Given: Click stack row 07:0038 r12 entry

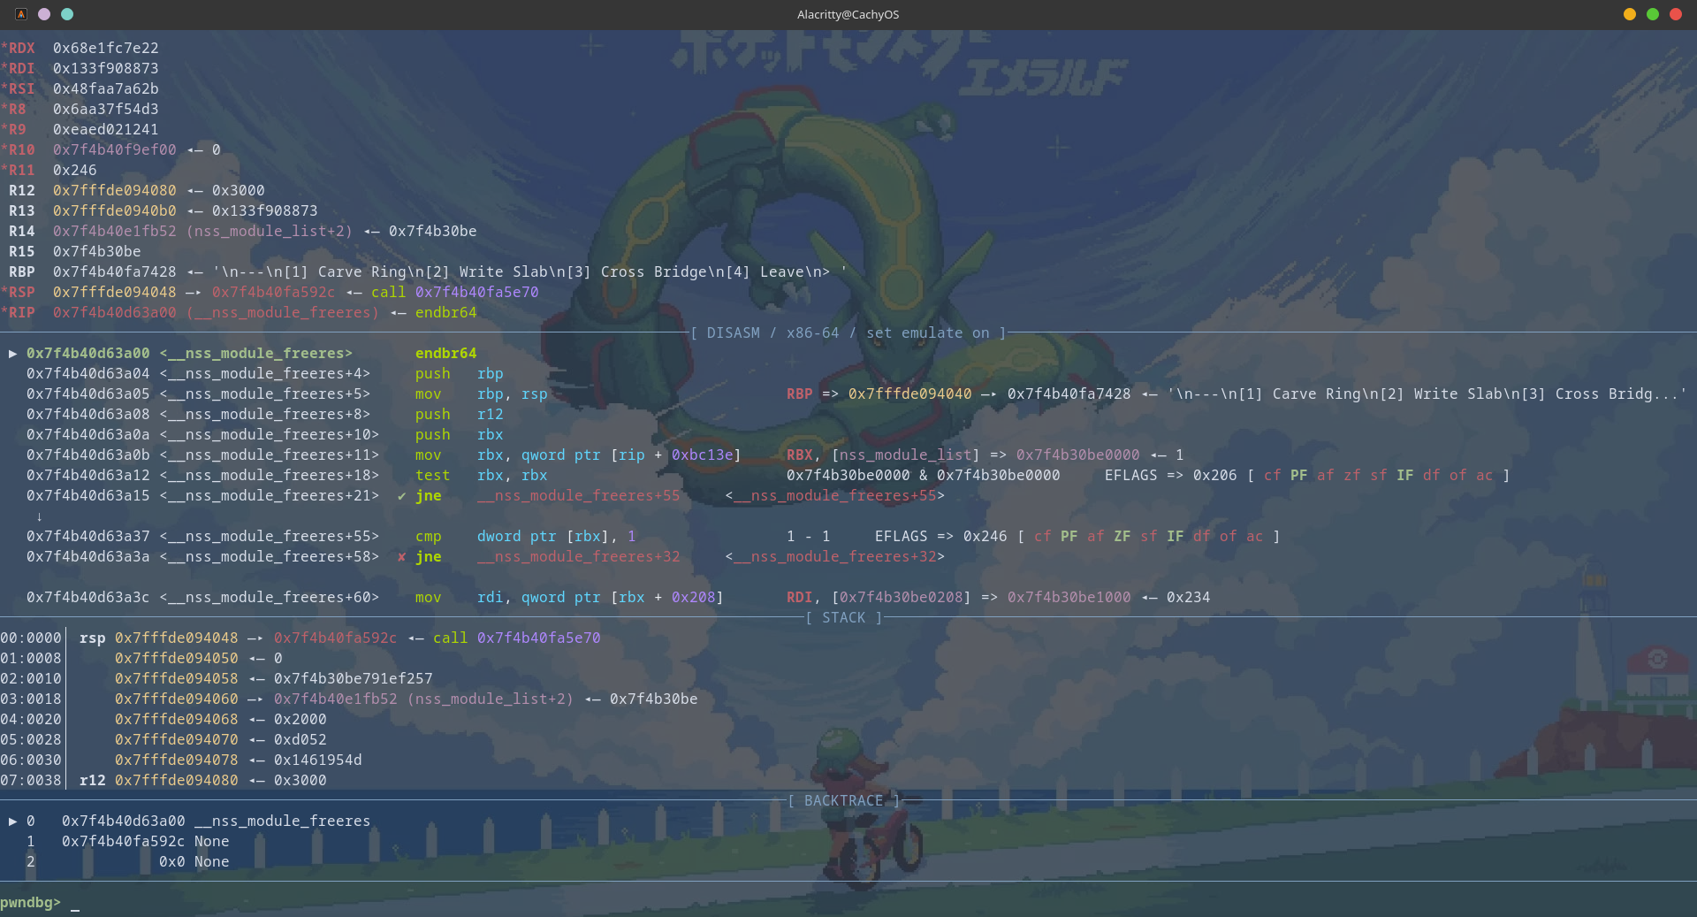Looking at the screenshot, I should (x=164, y=780).
